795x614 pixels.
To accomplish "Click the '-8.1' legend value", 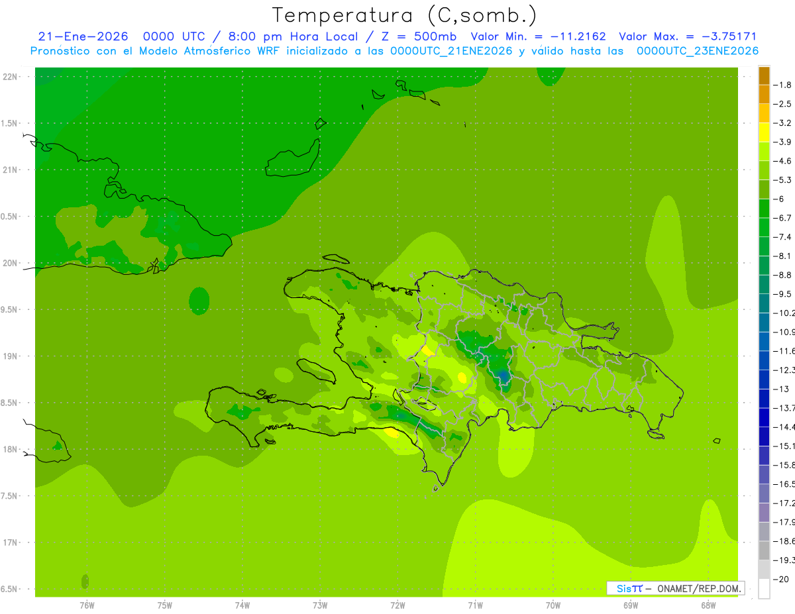I will (783, 256).
